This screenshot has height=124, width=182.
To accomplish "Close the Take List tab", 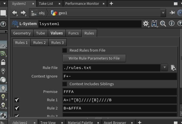I will (x=60, y=4).
